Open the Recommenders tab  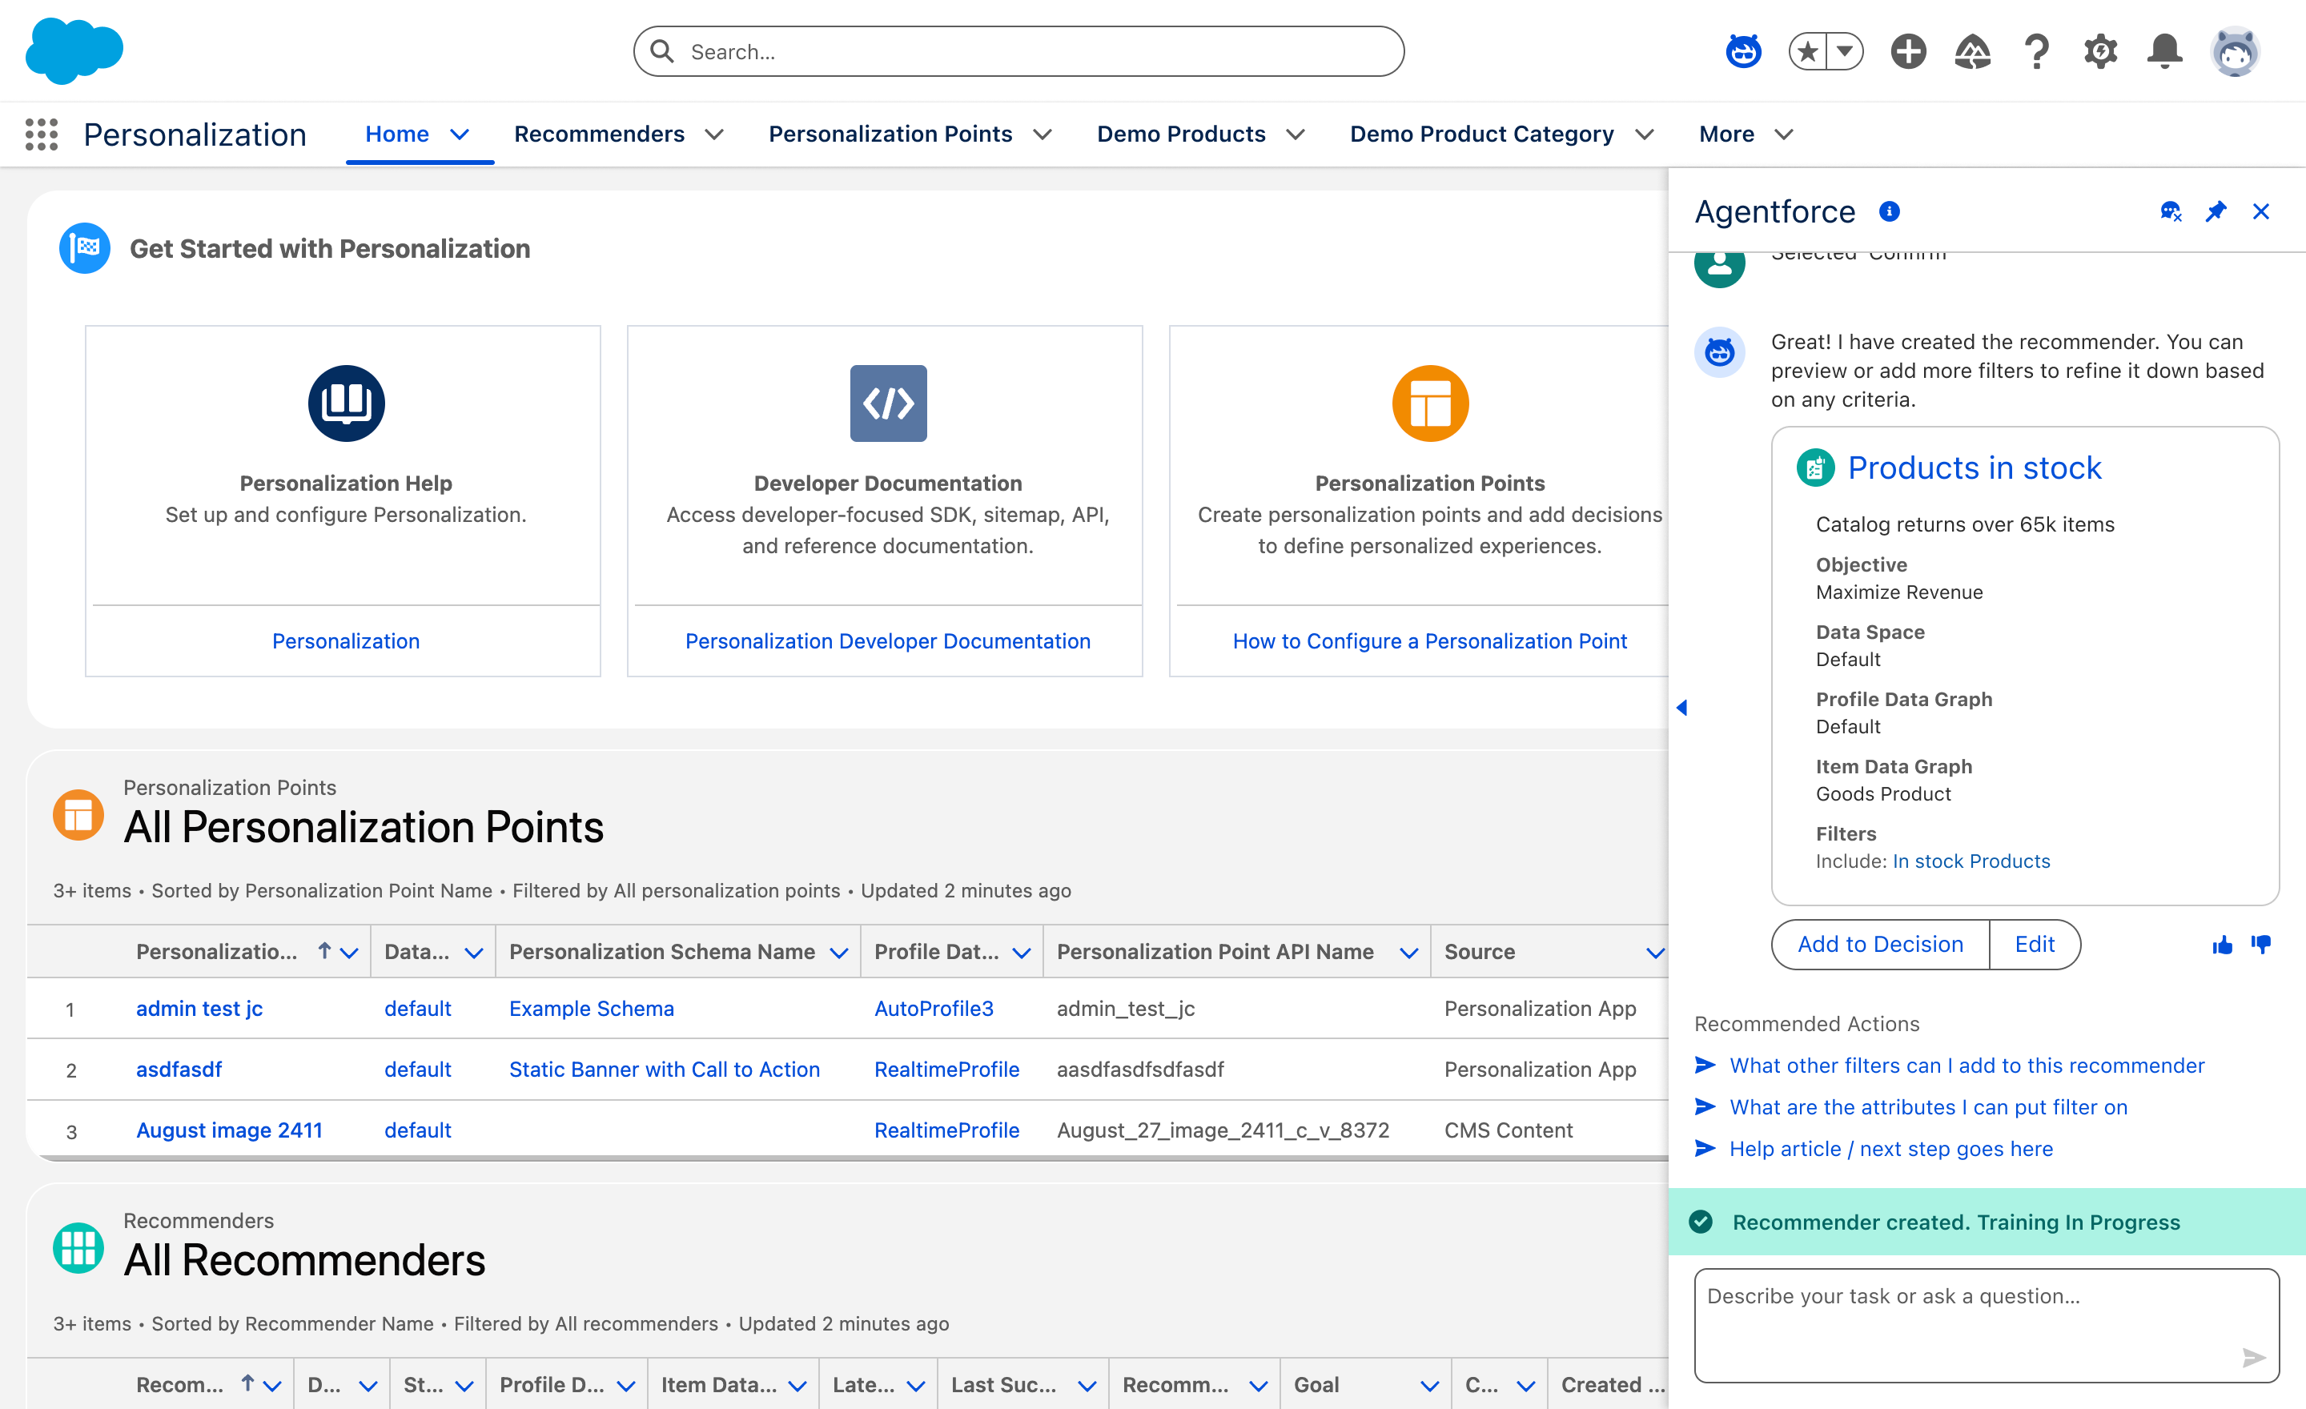coord(599,134)
